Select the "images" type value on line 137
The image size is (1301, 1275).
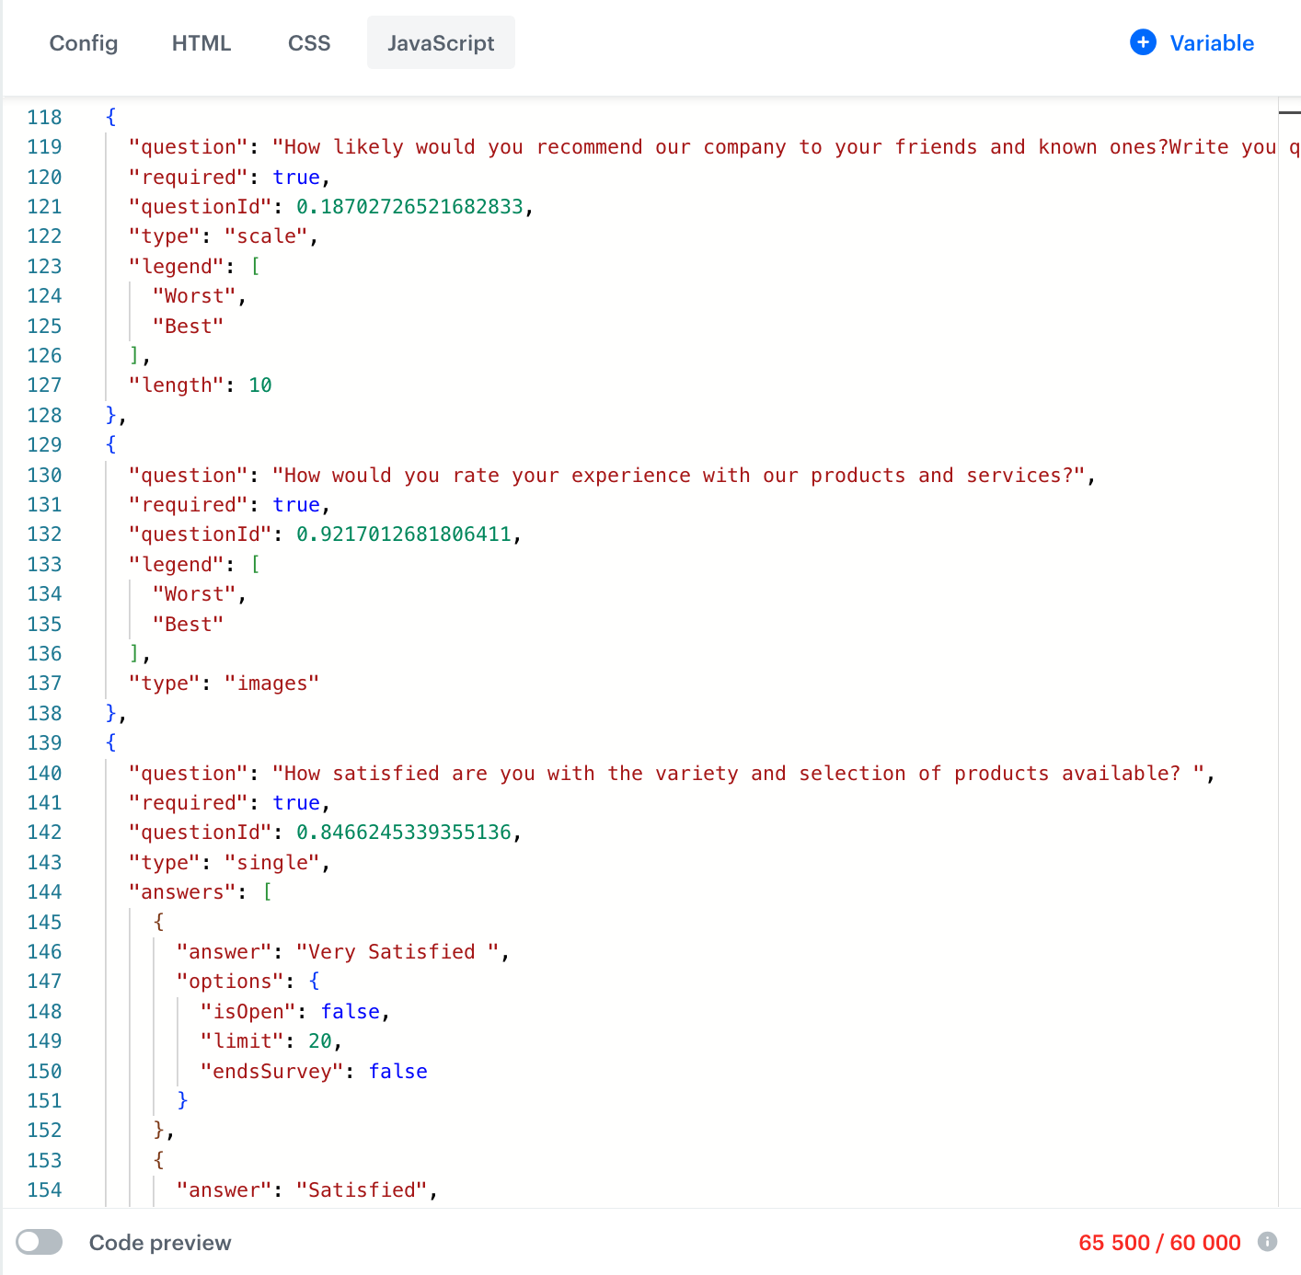[271, 683]
